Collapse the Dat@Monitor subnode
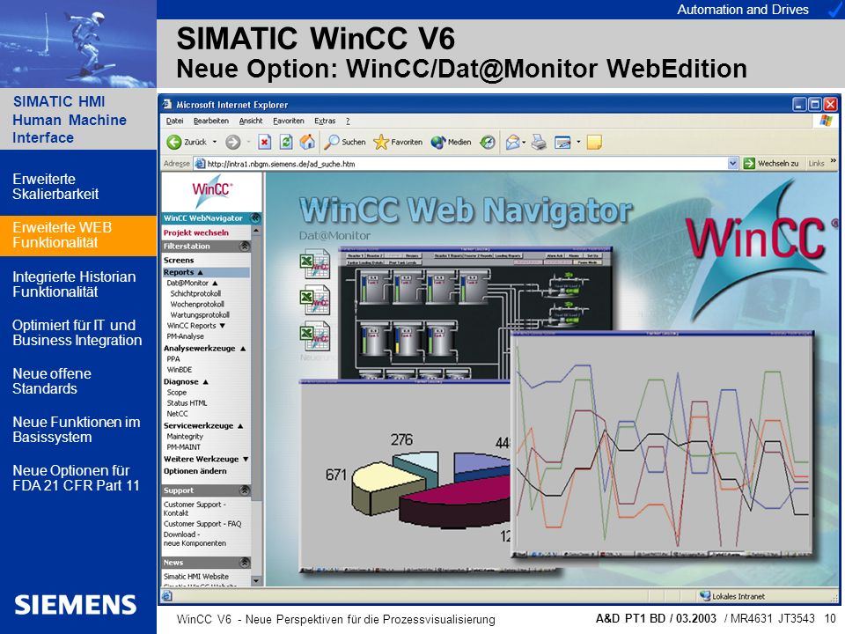Viewport: 845px width, 634px height. (x=215, y=283)
